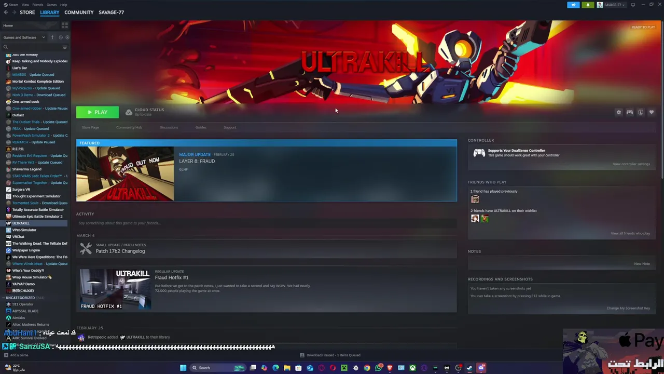The image size is (664, 374).
Task: Open the Downloads Paused status bar
Action: tap(330, 355)
